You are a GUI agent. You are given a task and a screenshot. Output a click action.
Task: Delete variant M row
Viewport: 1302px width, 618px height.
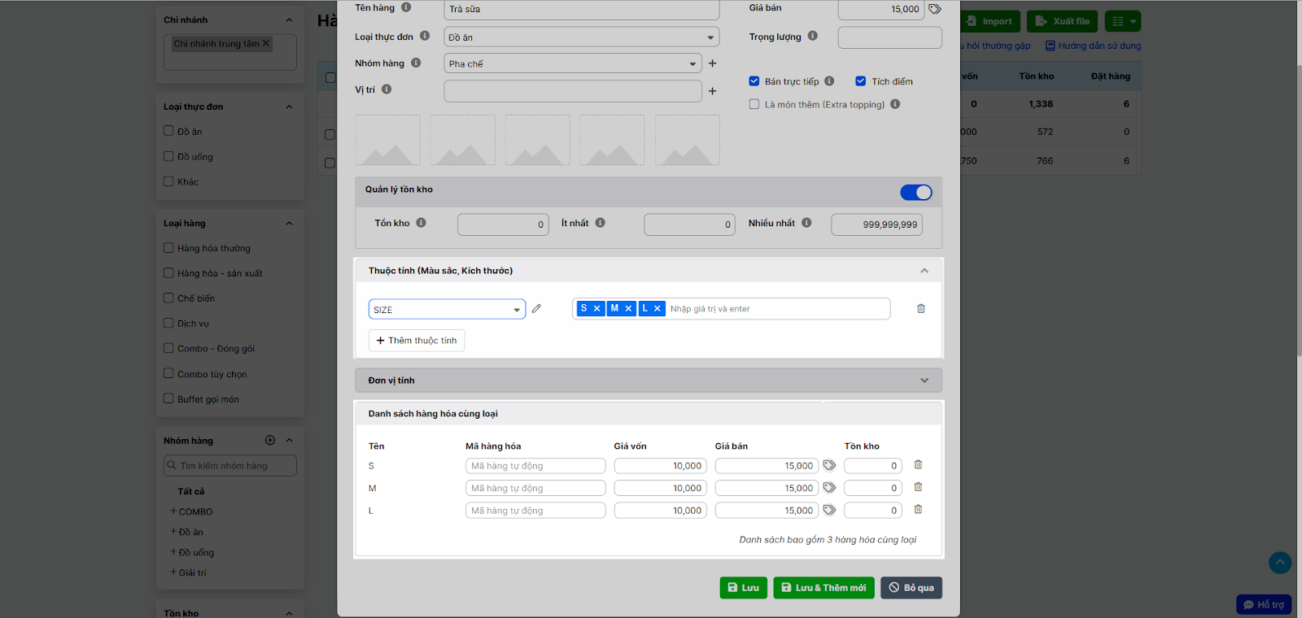point(918,487)
